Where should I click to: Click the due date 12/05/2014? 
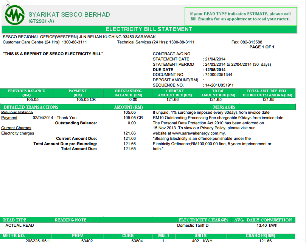point(215,70)
